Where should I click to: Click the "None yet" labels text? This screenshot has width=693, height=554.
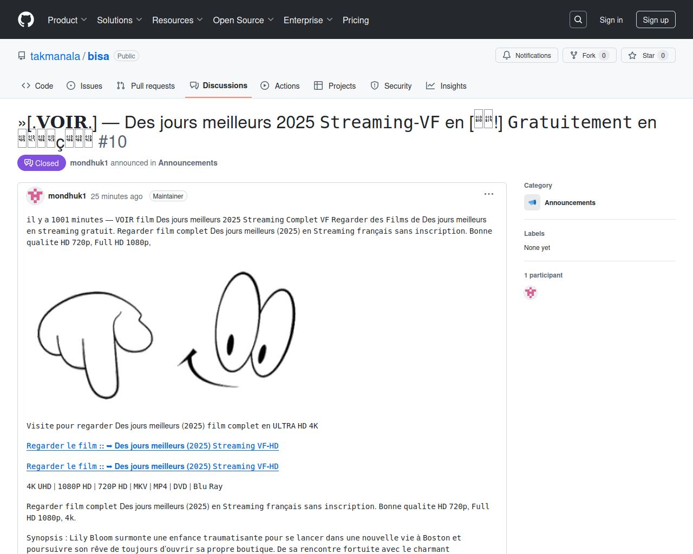[537, 248]
